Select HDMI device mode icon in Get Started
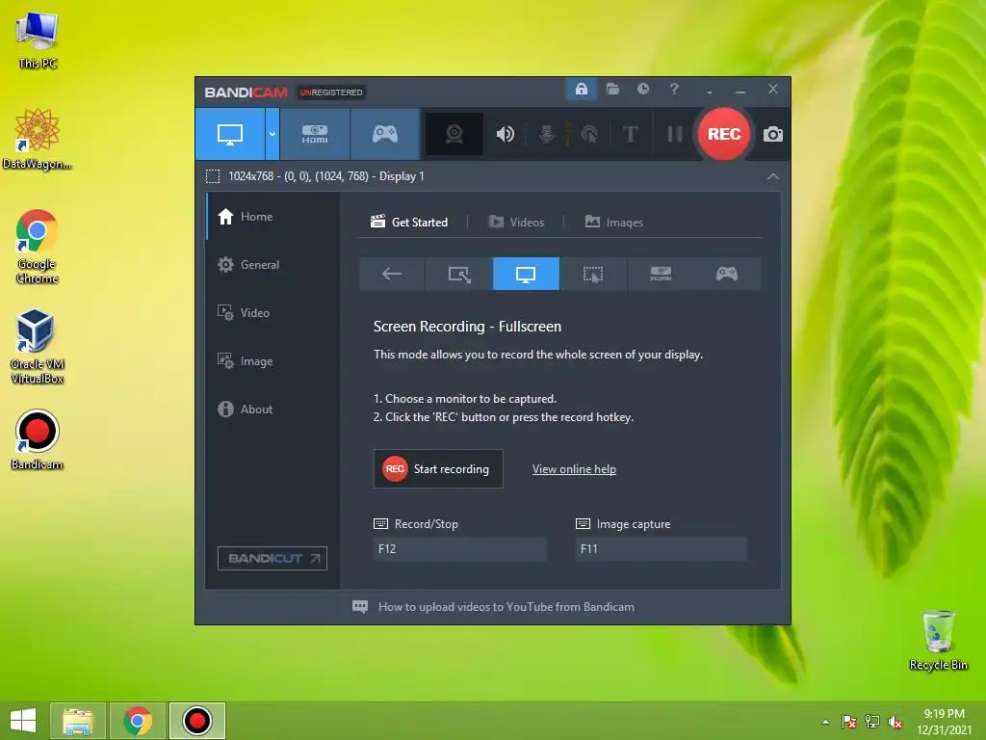The height and width of the screenshot is (740, 986). (x=661, y=274)
